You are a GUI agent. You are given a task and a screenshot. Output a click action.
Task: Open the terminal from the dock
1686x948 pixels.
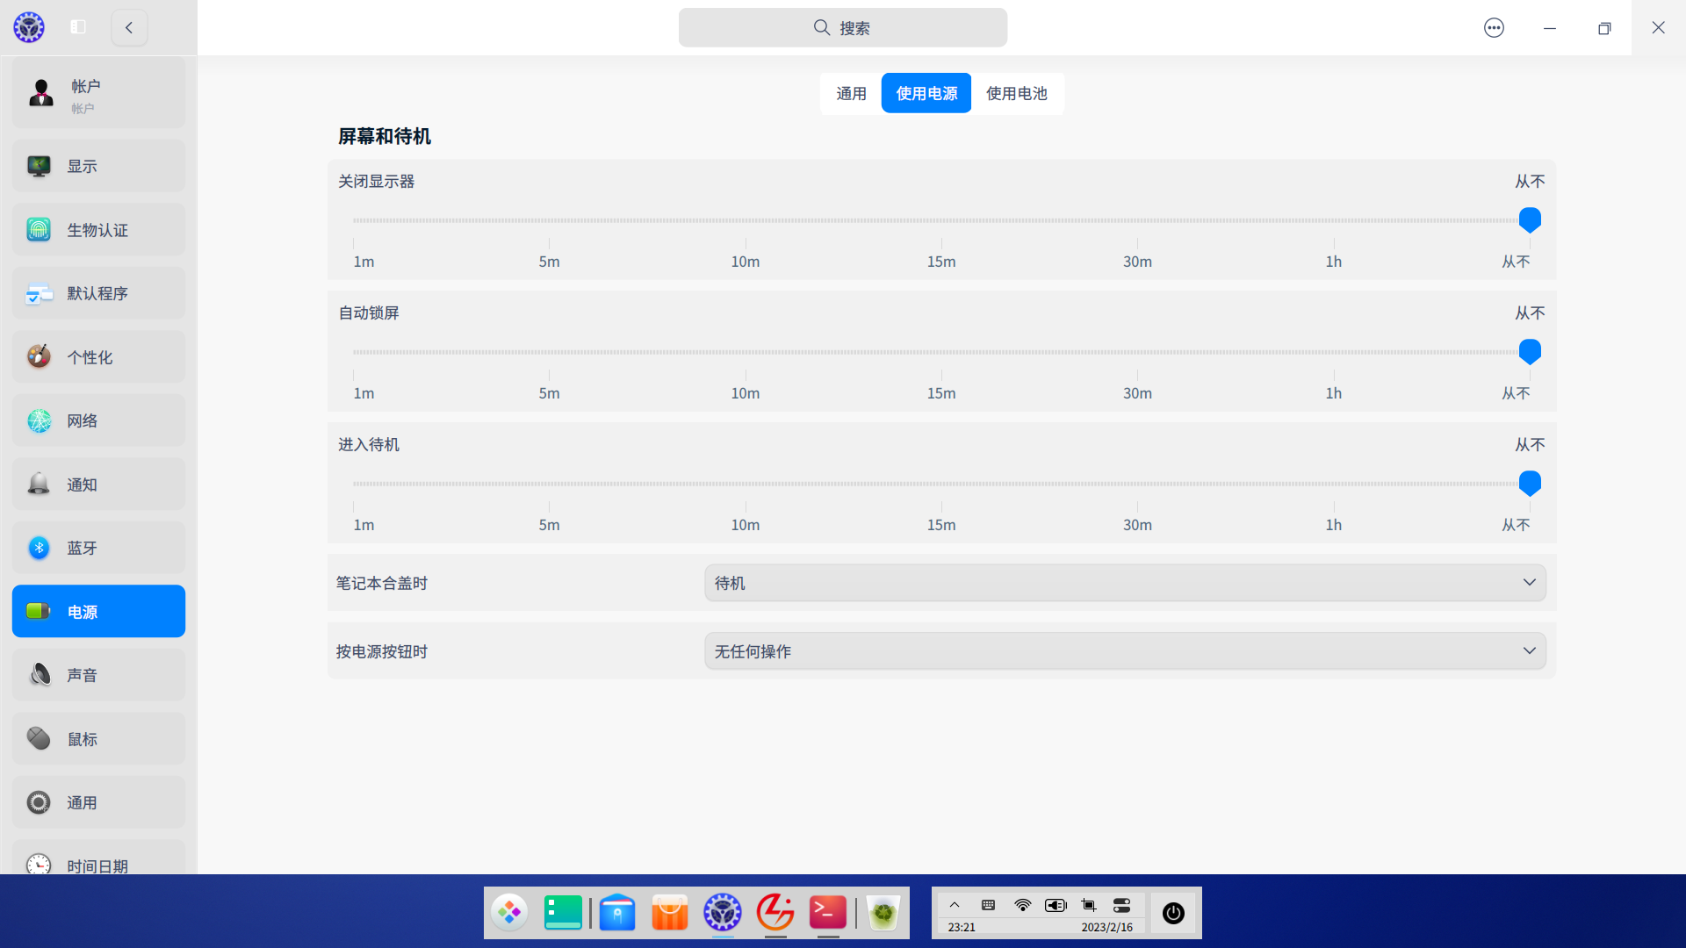coord(827,913)
